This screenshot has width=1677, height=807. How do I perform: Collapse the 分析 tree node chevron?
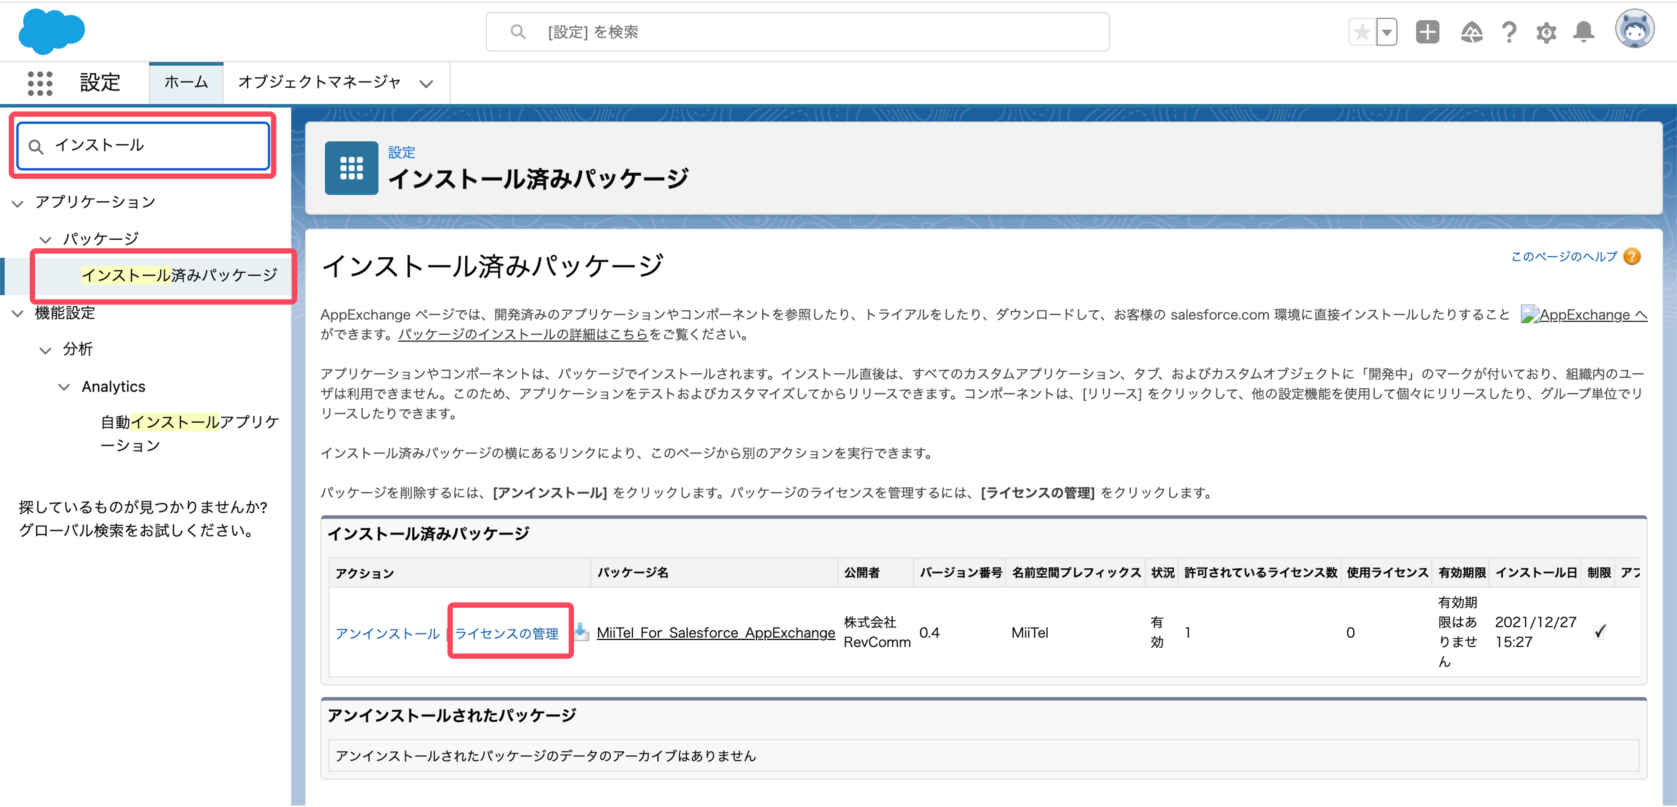point(45,350)
